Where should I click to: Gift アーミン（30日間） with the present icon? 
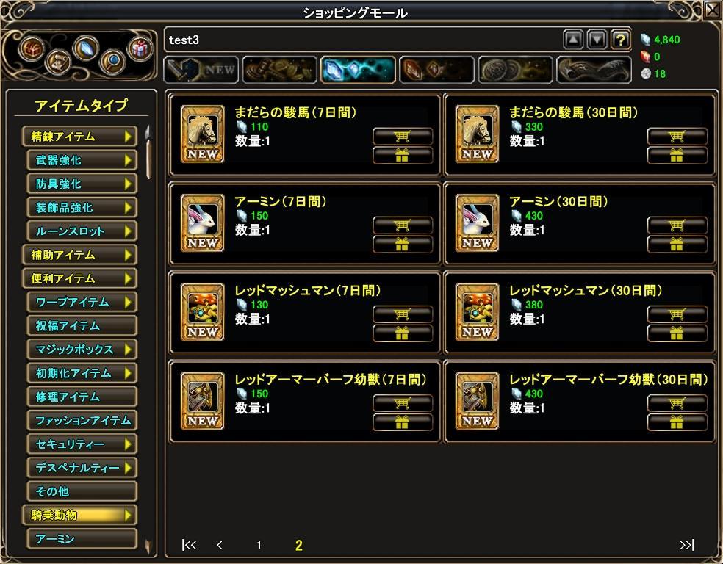point(677,245)
